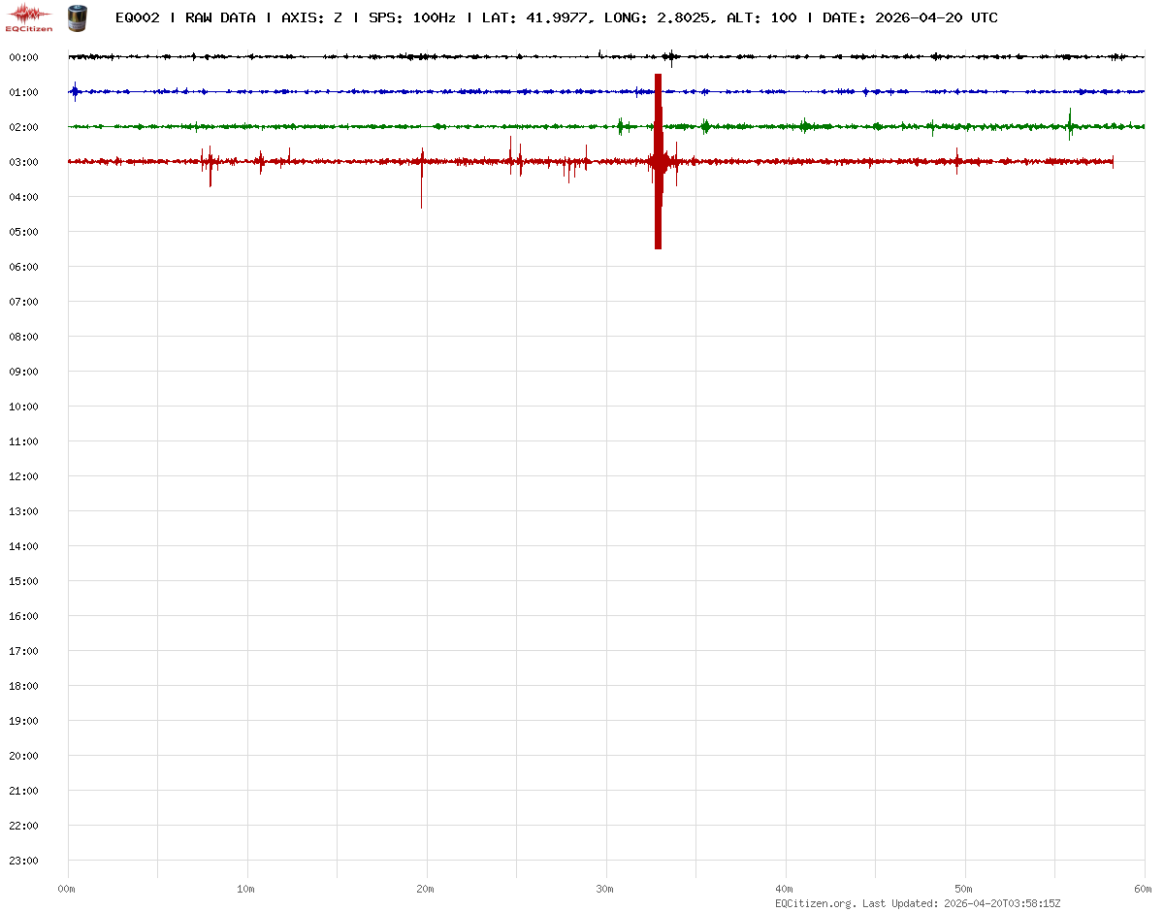Image resolution: width=1164 pixels, height=912 pixels.
Task: Click the red downward spike near 20 minutes
Action: 421,184
